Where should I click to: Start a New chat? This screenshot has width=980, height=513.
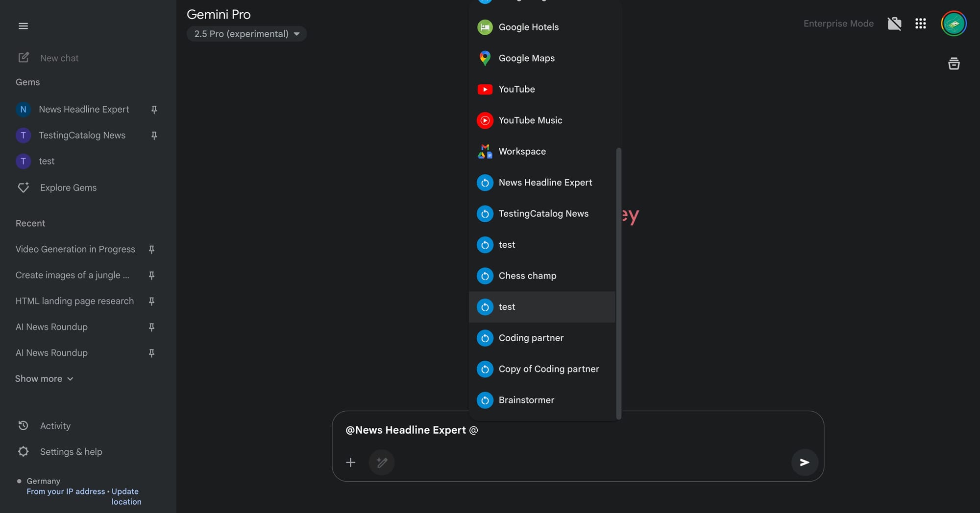59,58
